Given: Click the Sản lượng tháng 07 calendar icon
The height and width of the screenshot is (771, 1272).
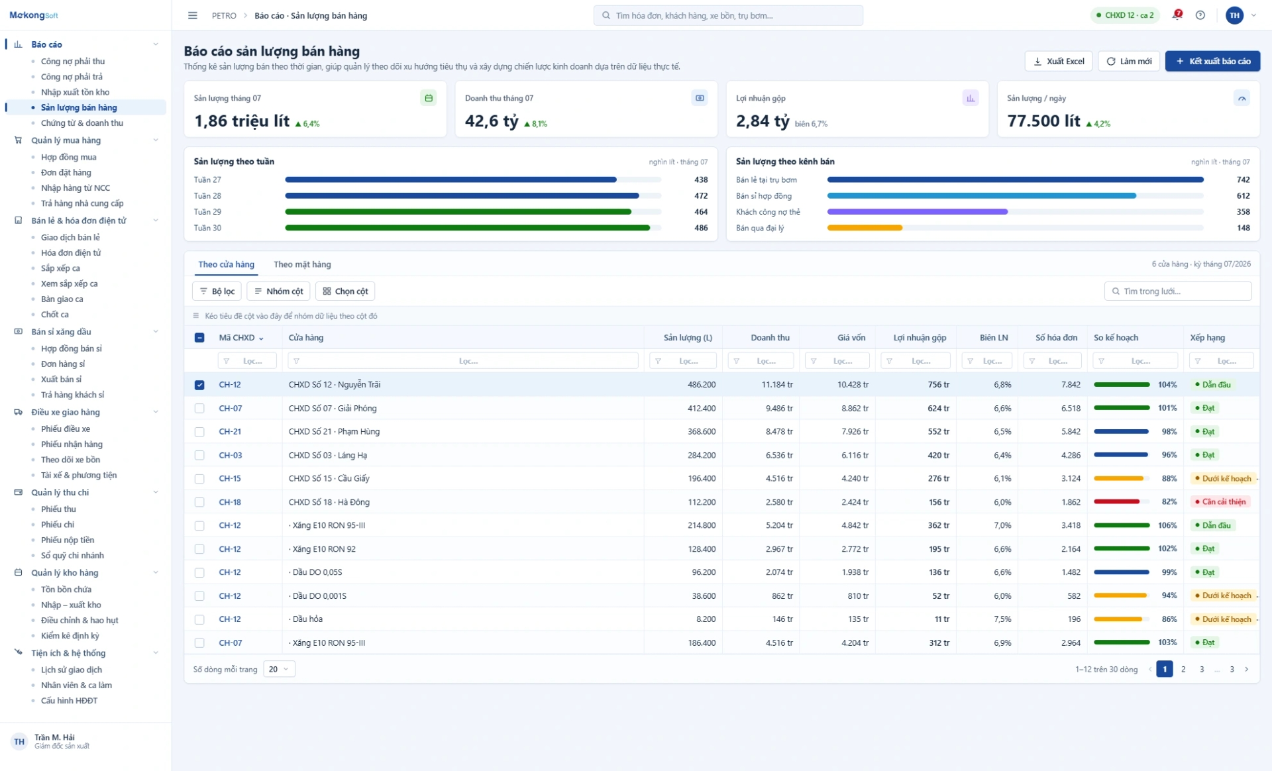Looking at the screenshot, I should pyautogui.click(x=429, y=98).
